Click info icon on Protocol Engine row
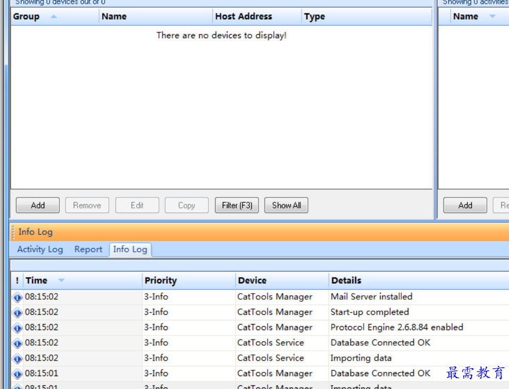The width and height of the screenshot is (509, 389). (x=17, y=328)
